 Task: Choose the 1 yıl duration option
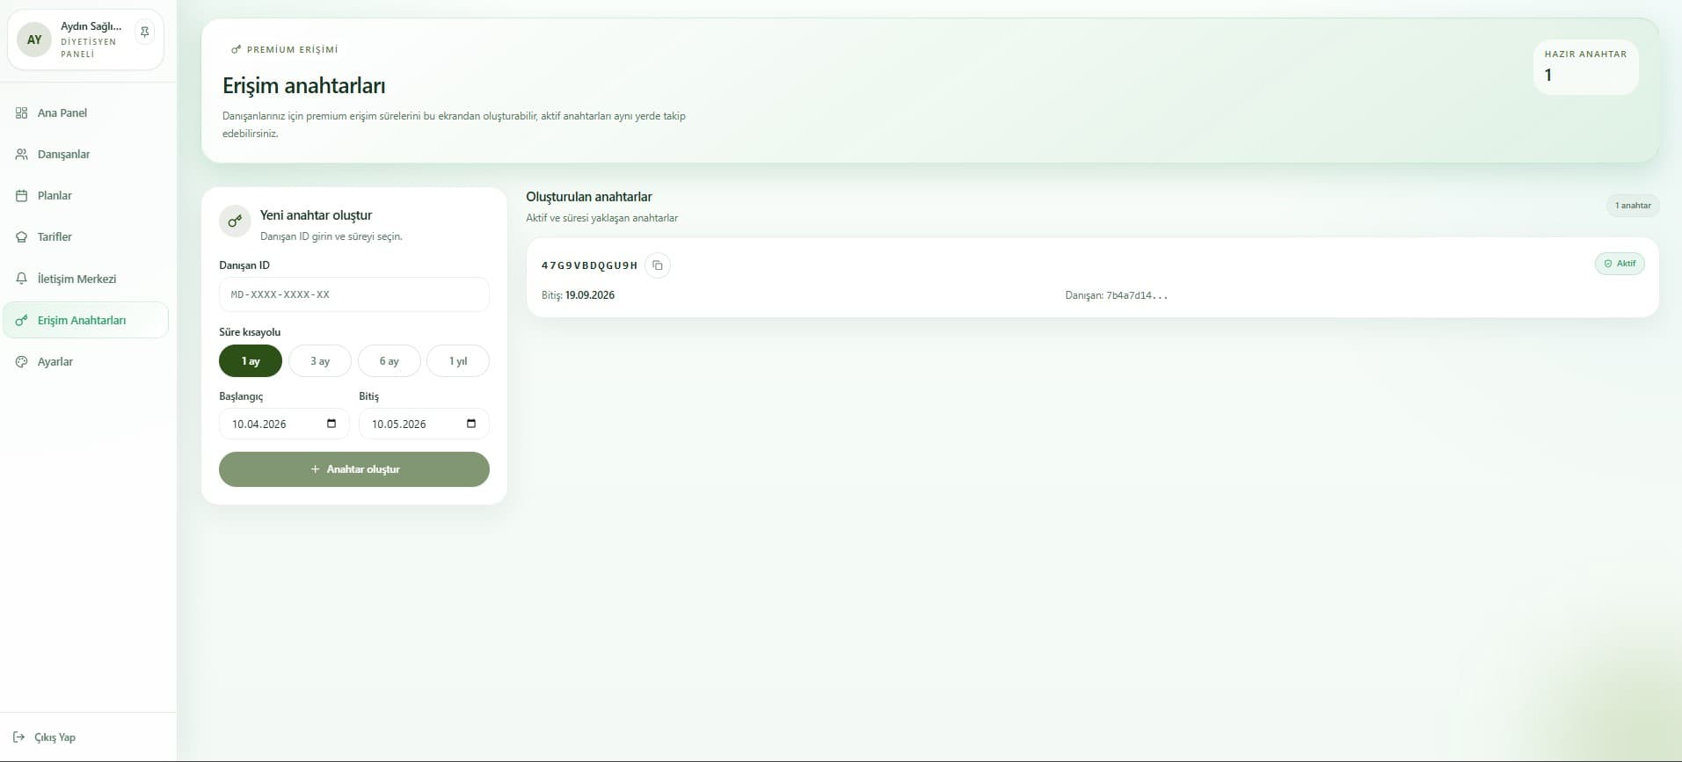457,361
